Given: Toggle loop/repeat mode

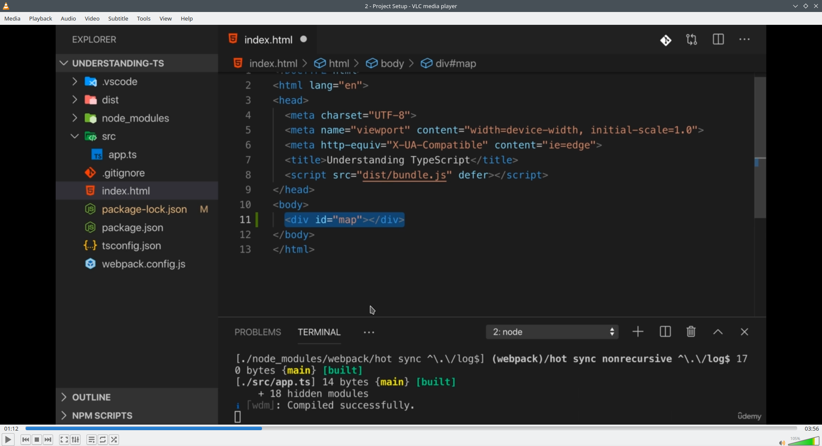Looking at the screenshot, I should pos(103,440).
